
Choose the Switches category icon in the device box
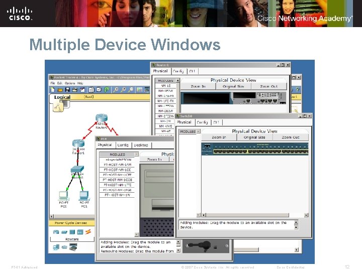point(64,232)
